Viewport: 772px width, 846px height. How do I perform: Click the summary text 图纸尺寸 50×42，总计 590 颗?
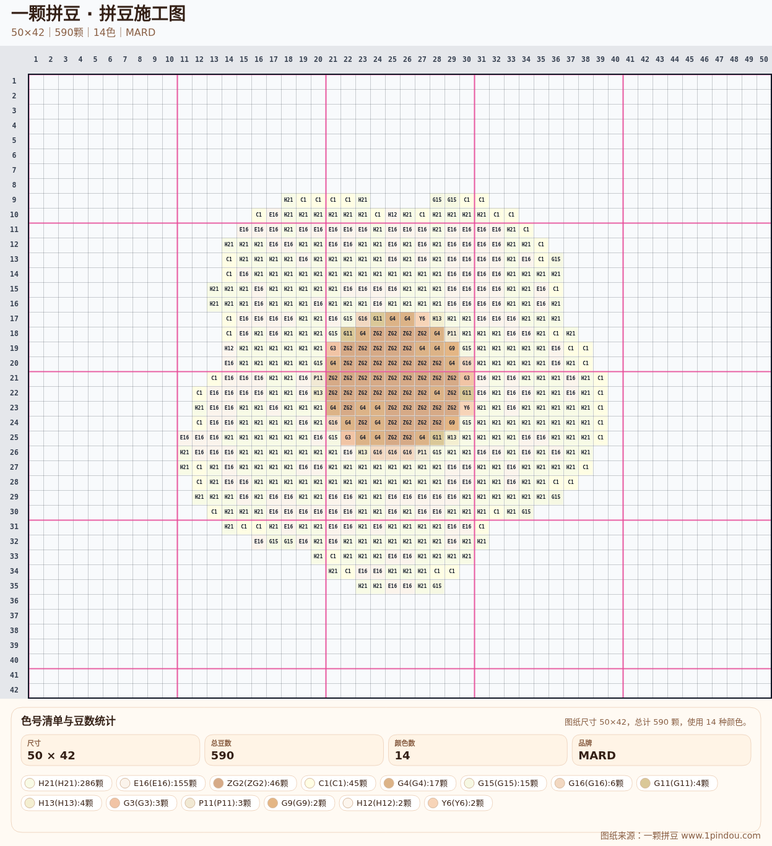657,722
